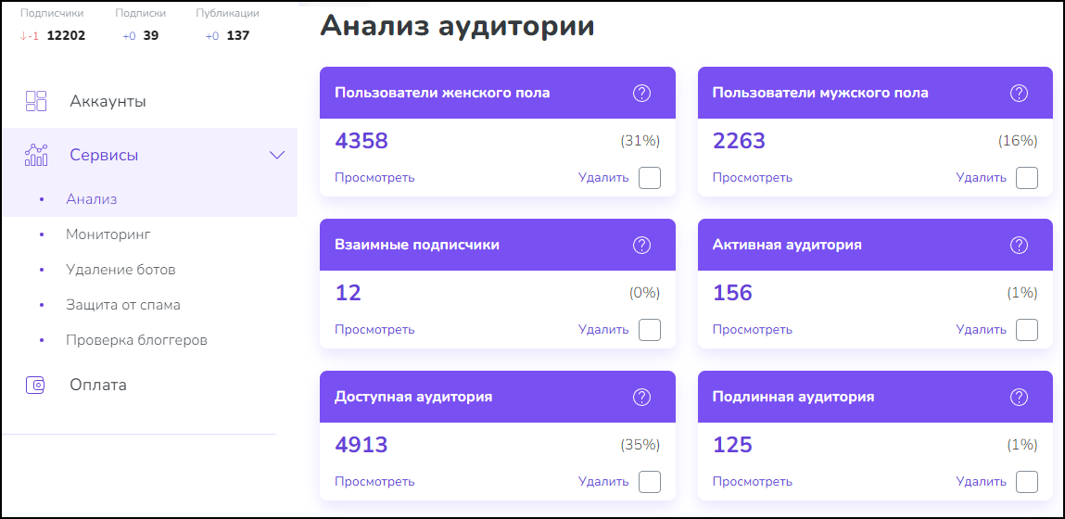The image size is (1065, 519).
Task: Click help icon on mutual subscribers card
Action: 641,245
